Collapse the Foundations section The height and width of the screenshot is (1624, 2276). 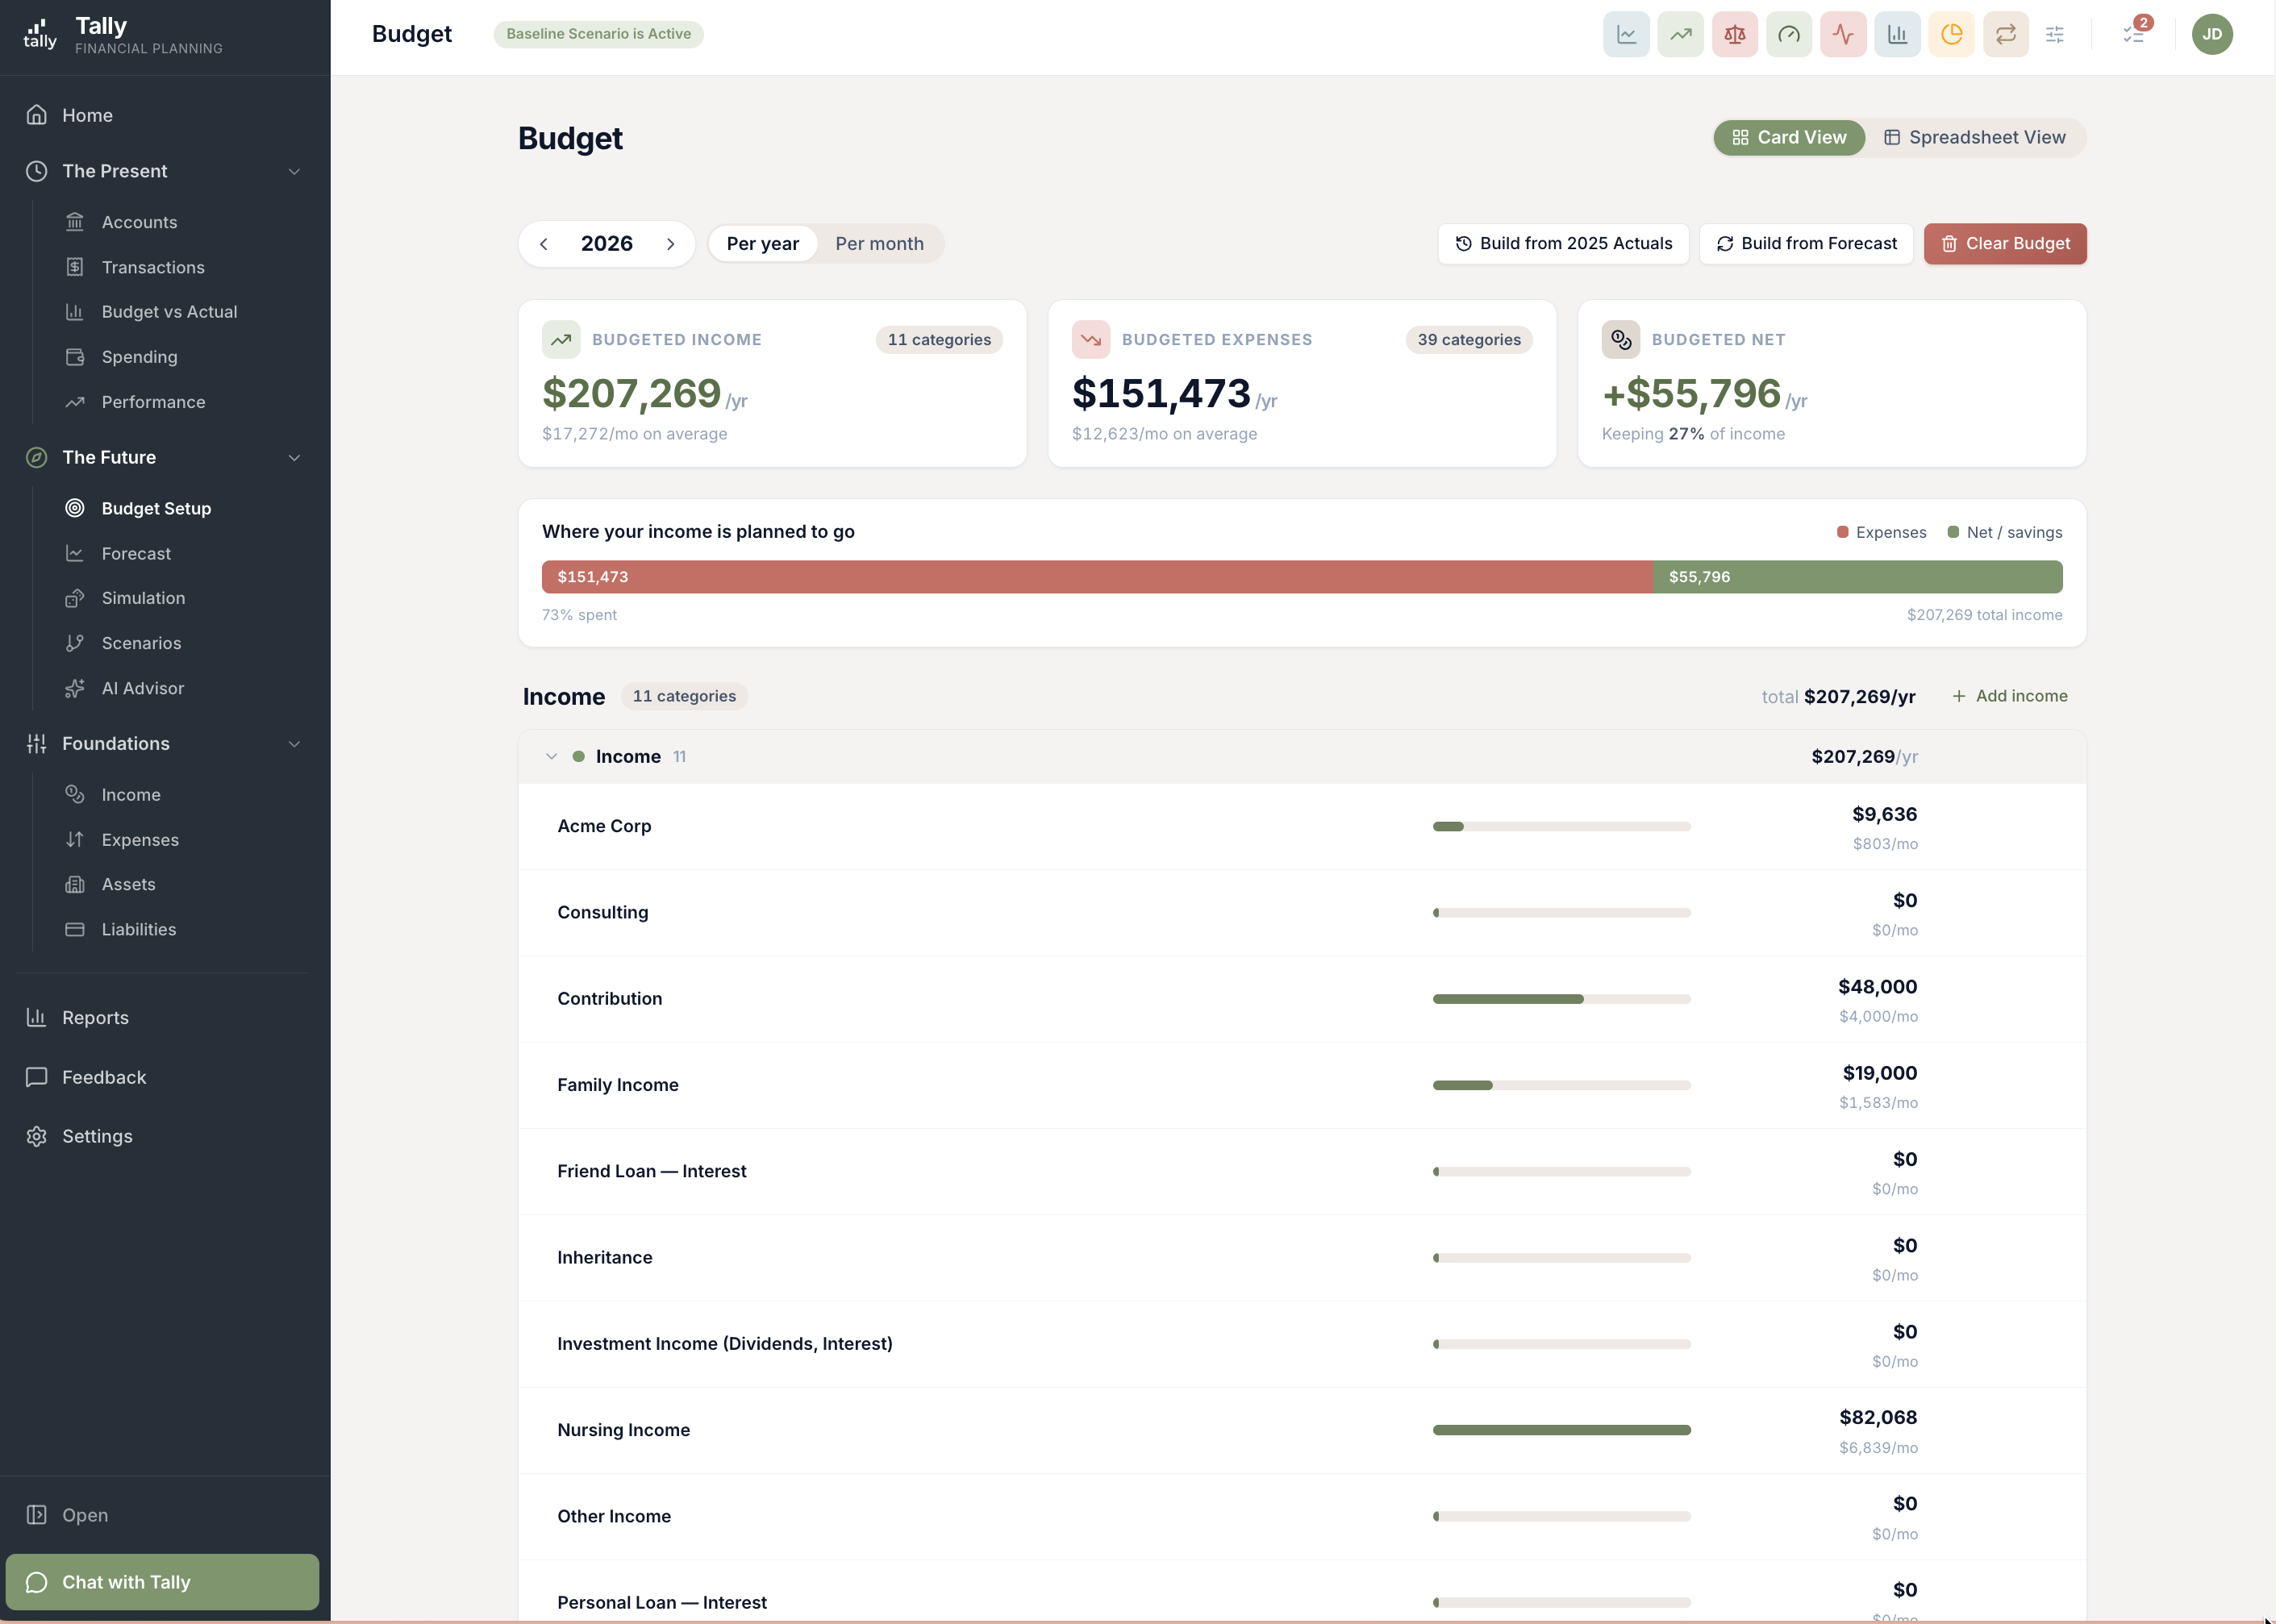point(294,743)
